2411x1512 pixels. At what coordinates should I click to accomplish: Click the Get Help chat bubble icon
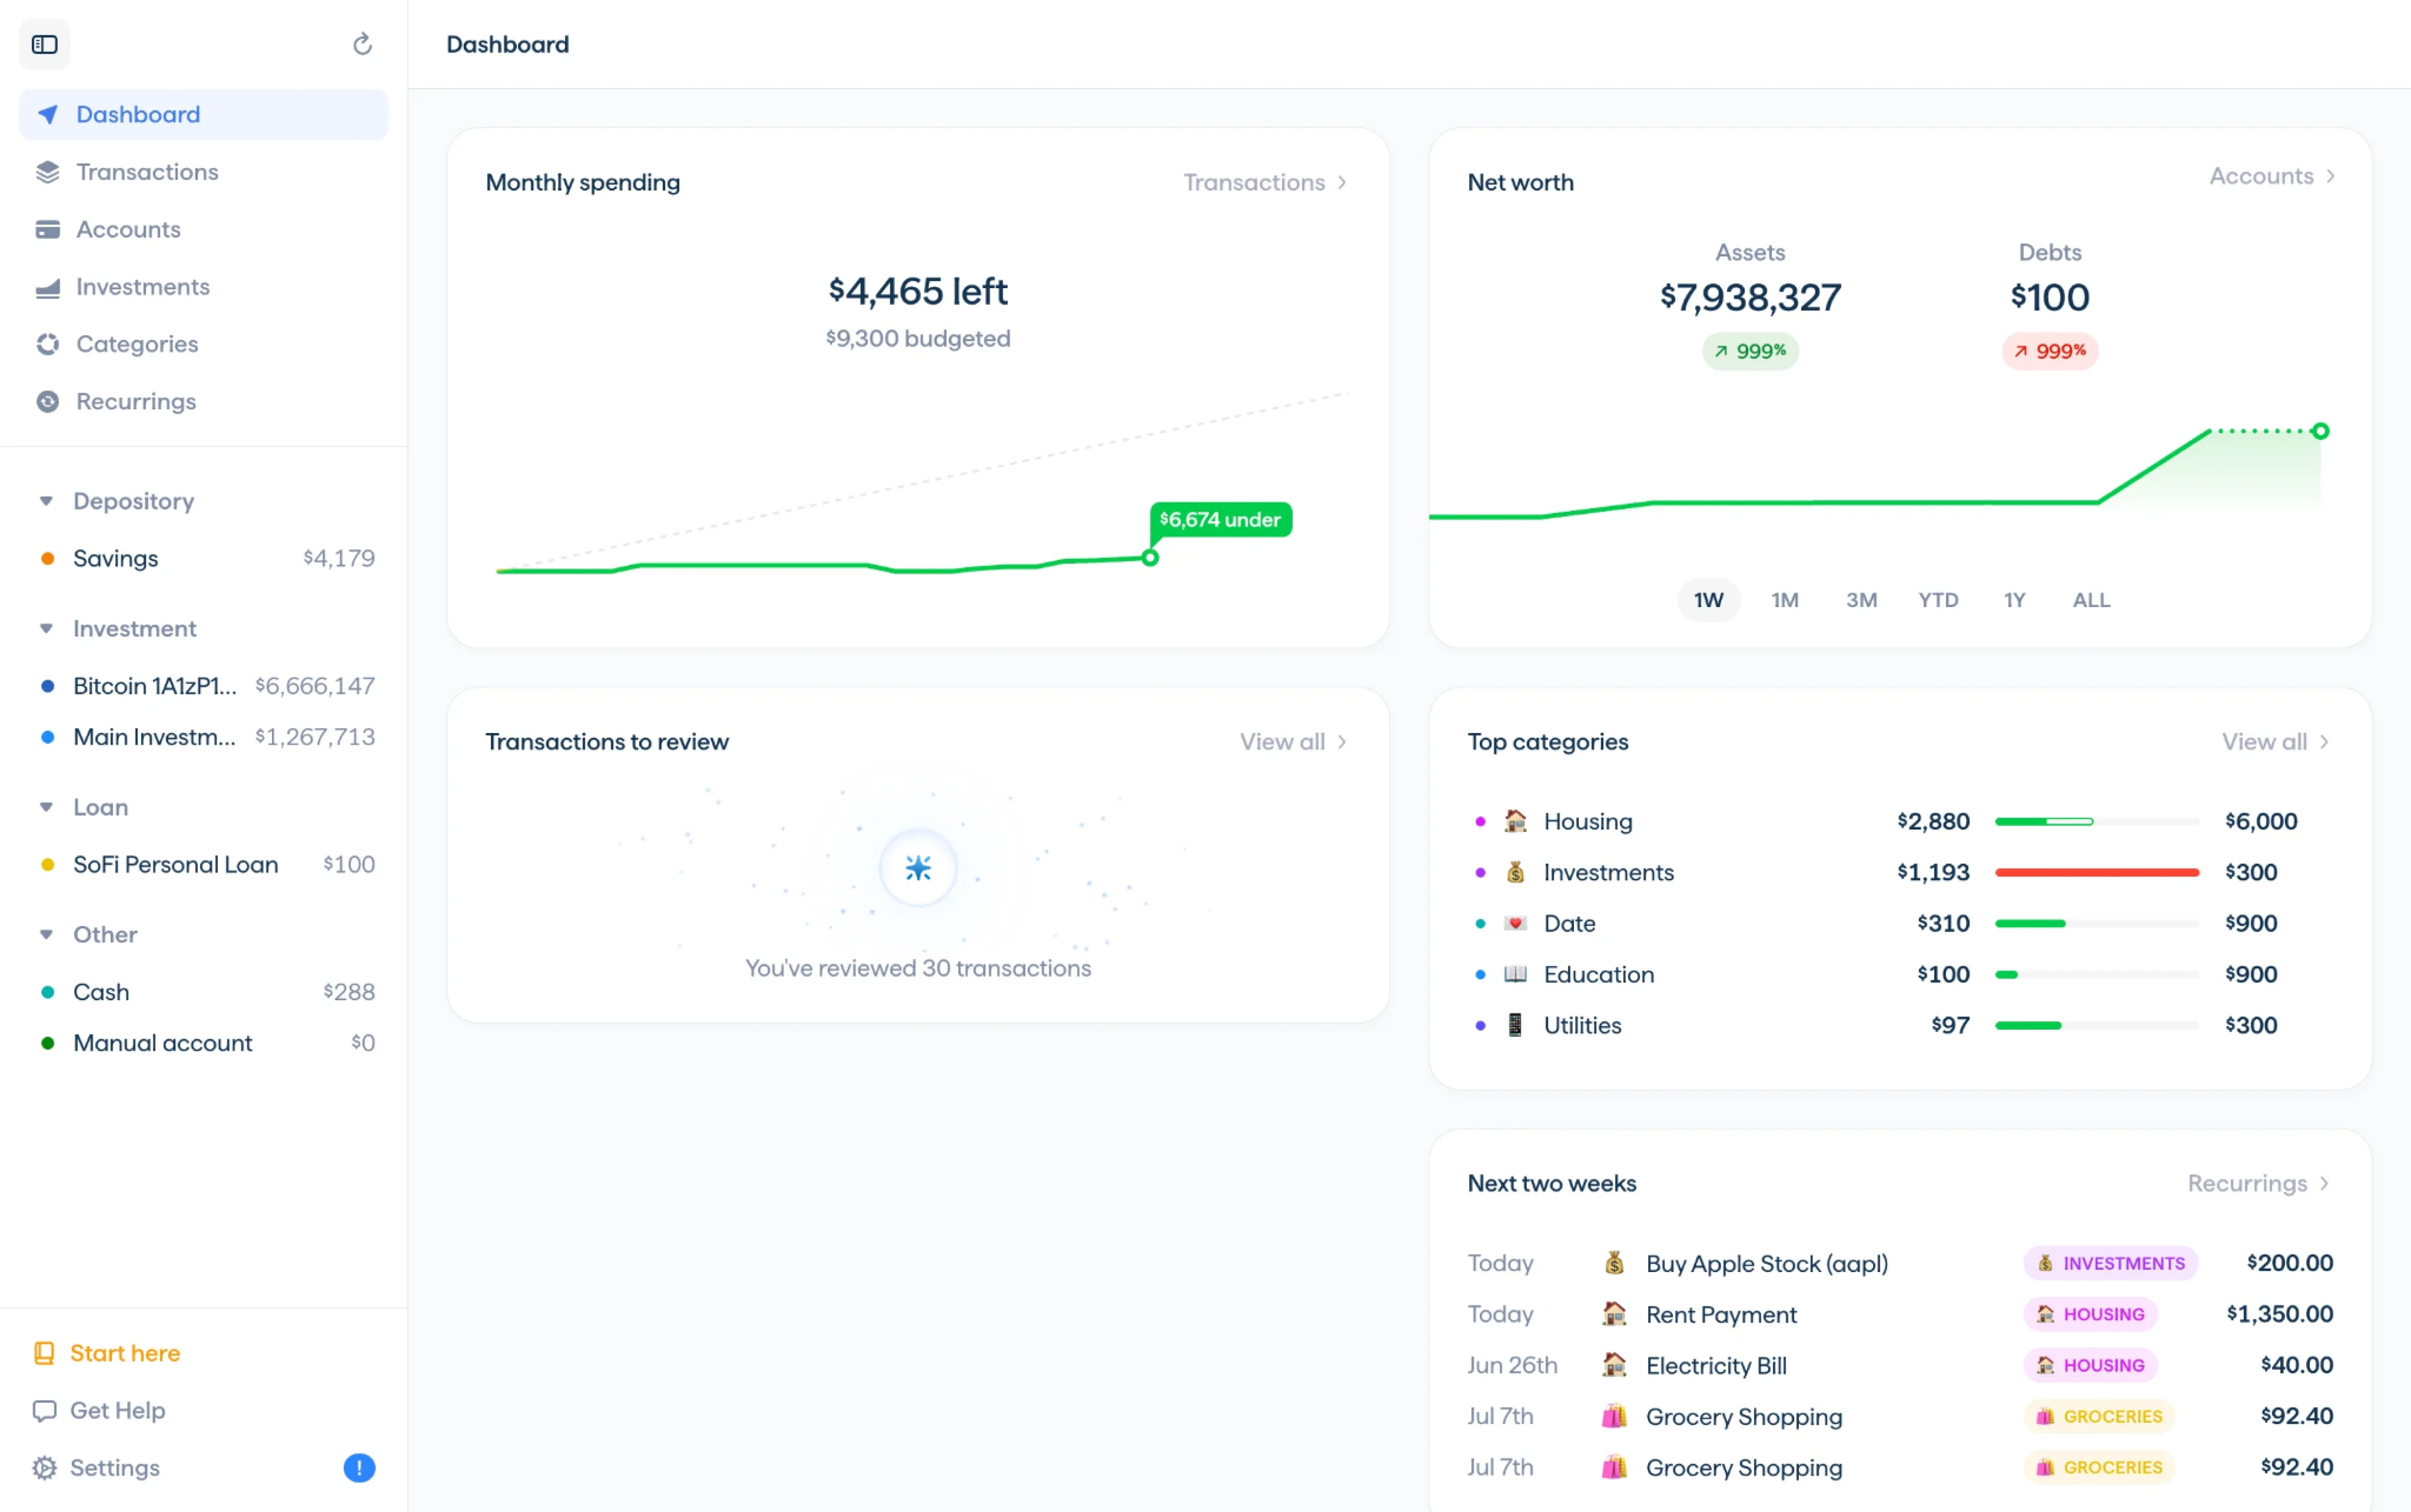[x=44, y=1410]
